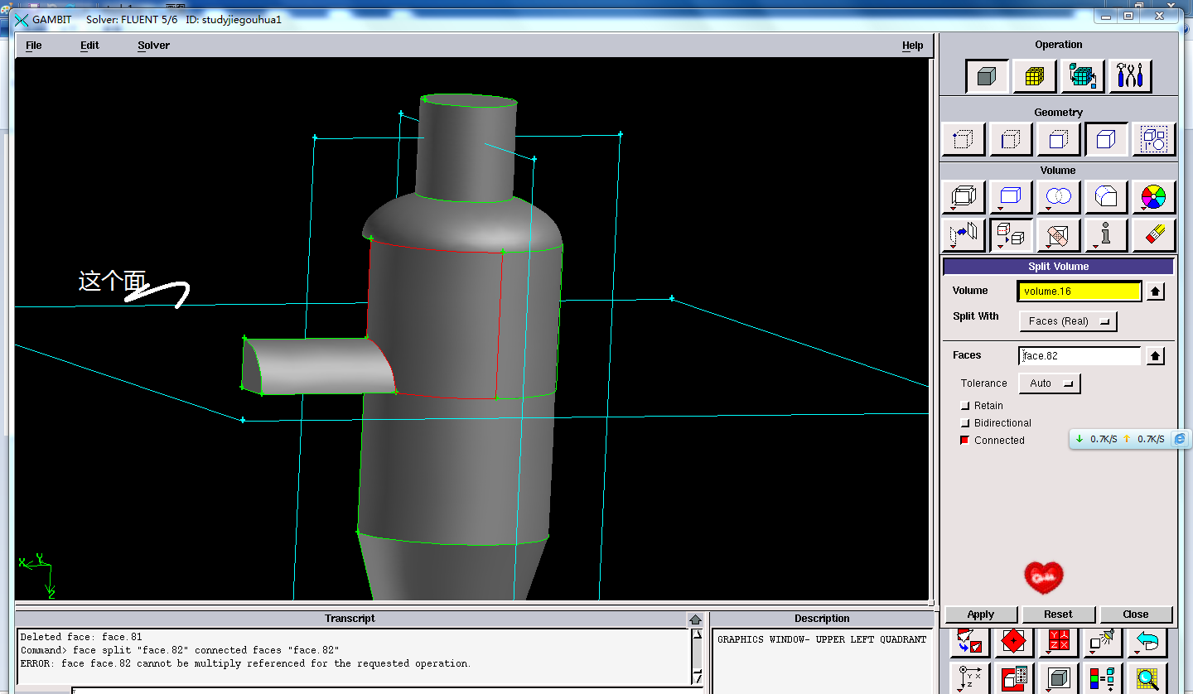Toggle the Bidirectional checkbox
Viewport: 1193px width, 694px height.
[964, 423]
